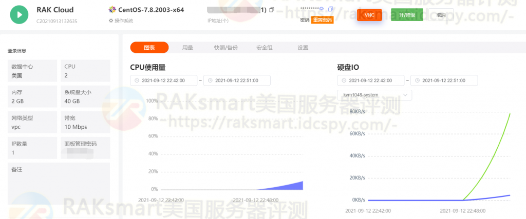Show the password with the eye icon
This screenshot has width=526, height=219.
tap(322, 9)
